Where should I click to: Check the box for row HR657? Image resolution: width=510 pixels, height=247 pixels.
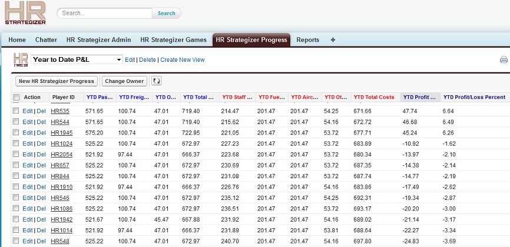(16, 165)
